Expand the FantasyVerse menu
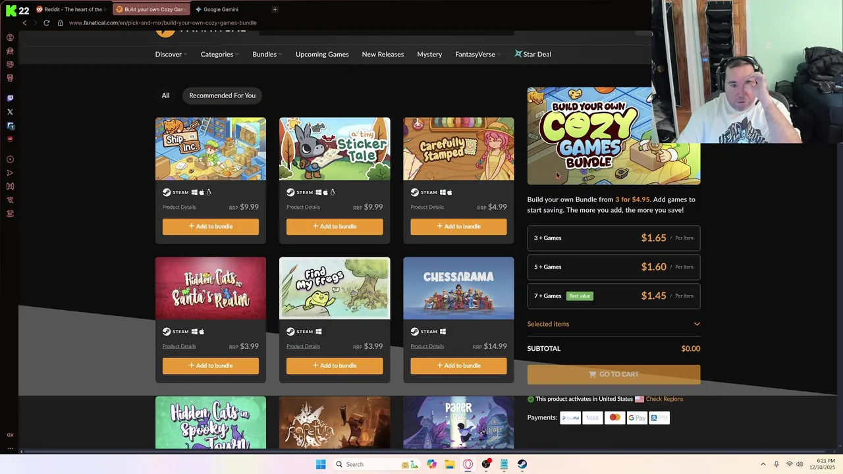Image resolution: width=843 pixels, height=474 pixels. (478, 54)
